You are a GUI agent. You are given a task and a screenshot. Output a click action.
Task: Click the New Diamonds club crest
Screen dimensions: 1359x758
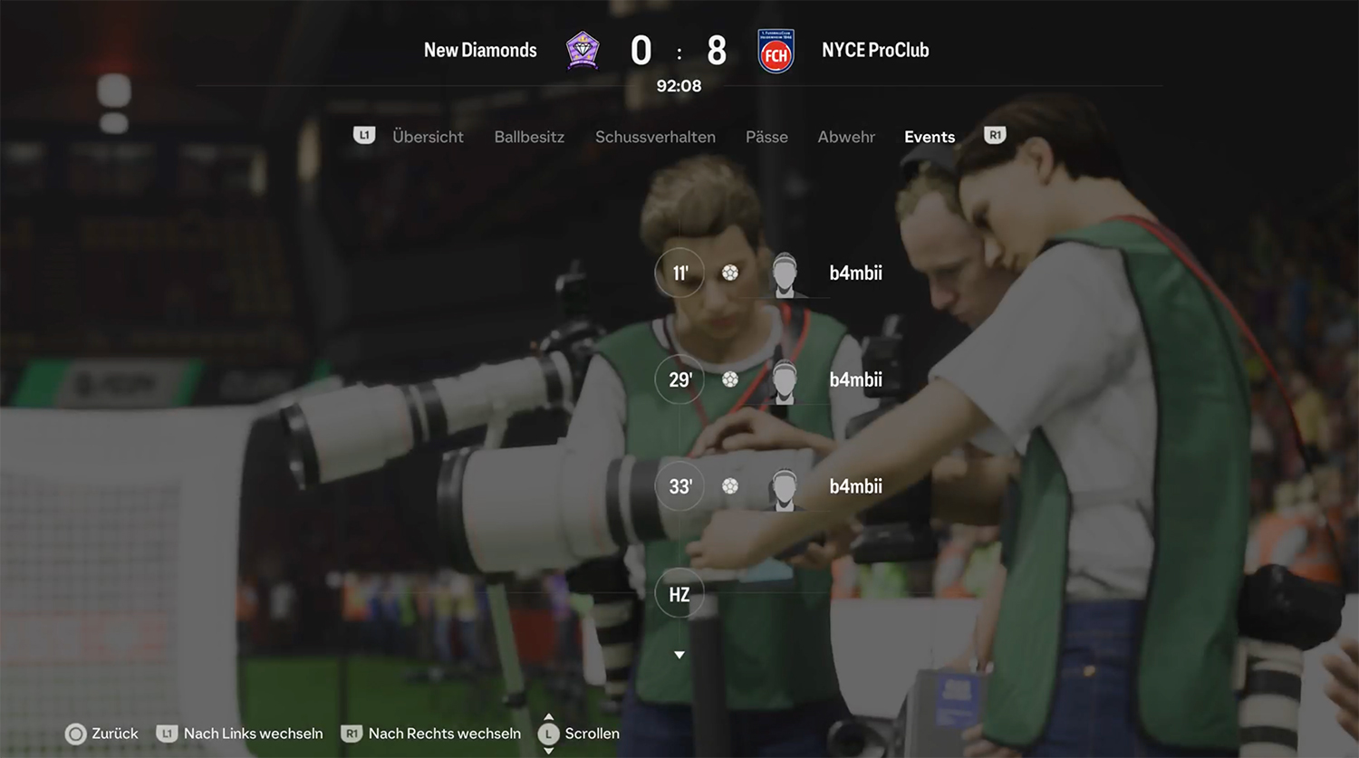tap(583, 50)
